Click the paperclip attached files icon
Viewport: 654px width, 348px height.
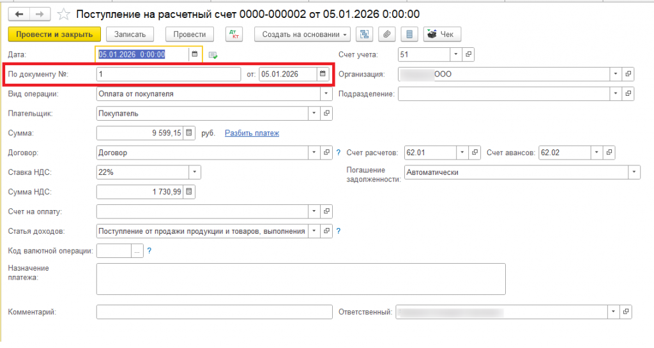click(x=386, y=34)
